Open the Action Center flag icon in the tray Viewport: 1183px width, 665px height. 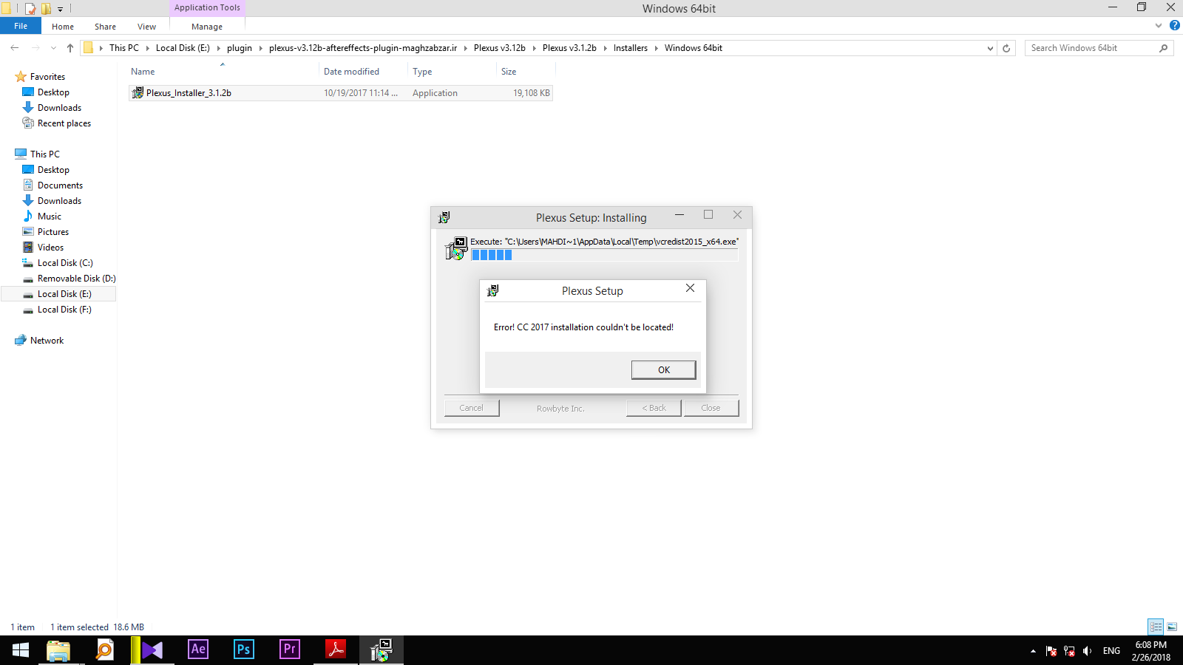(1051, 651)
